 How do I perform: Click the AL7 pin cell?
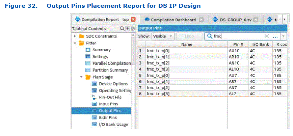click(x=238, y=94)
